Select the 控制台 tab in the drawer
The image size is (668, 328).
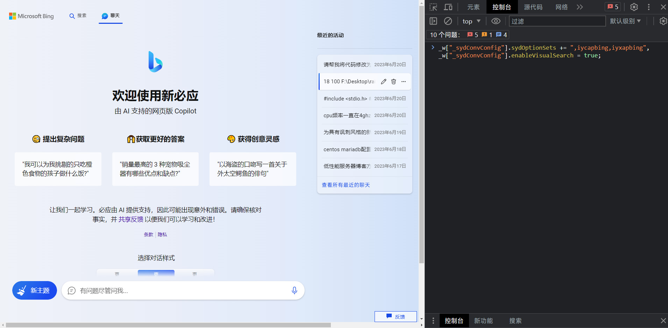click(x=454, y=321)
